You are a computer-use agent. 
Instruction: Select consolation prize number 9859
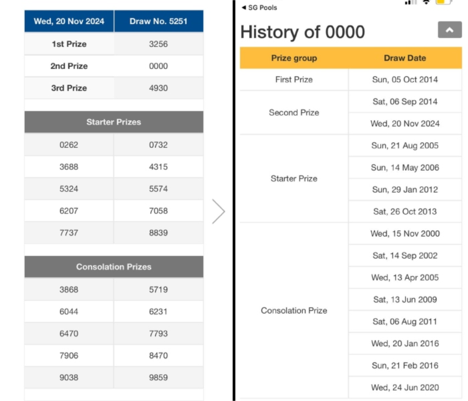(x=158, y=377)
